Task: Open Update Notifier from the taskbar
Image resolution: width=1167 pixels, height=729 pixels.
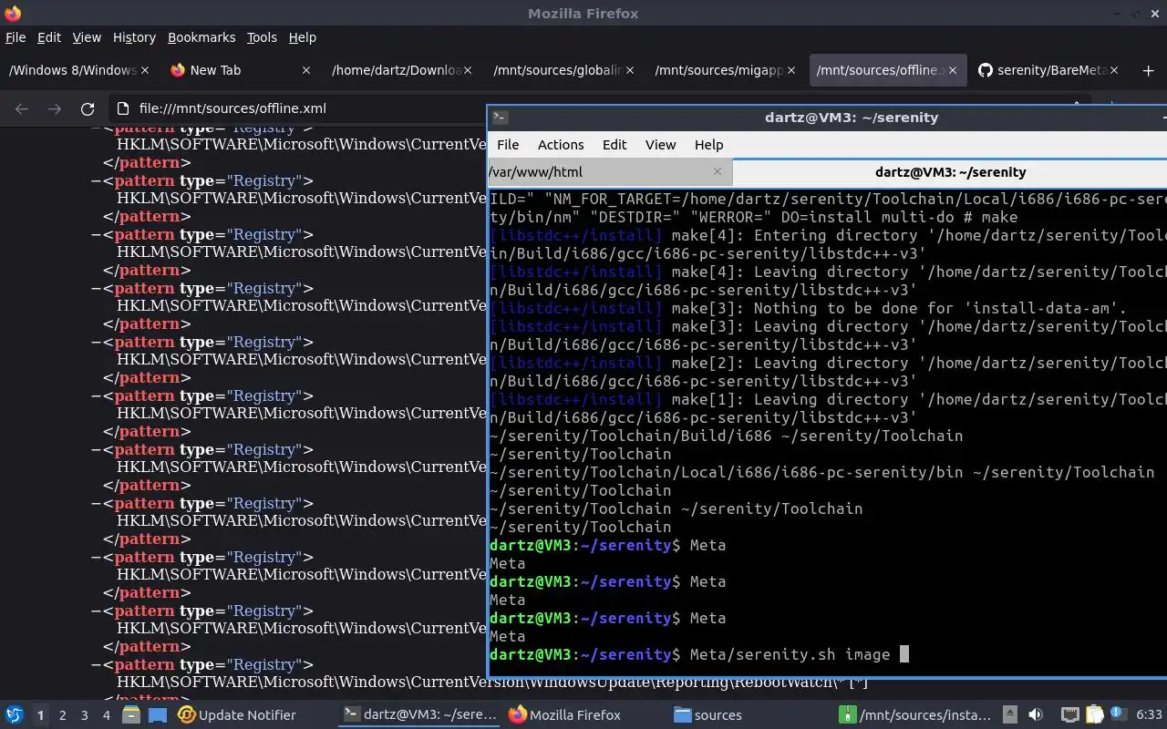Action: click(237, 715)
